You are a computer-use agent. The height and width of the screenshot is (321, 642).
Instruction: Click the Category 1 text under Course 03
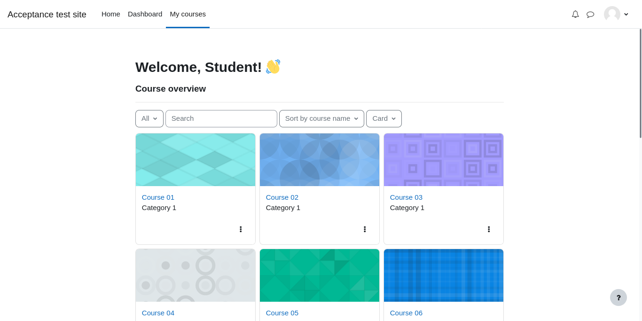coord(407,208)
